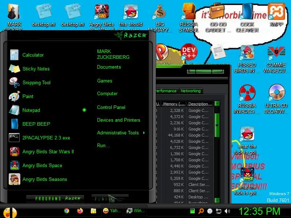Open Google Chrome from the taskbar
The image size is (291, 218).
(67, 211)
